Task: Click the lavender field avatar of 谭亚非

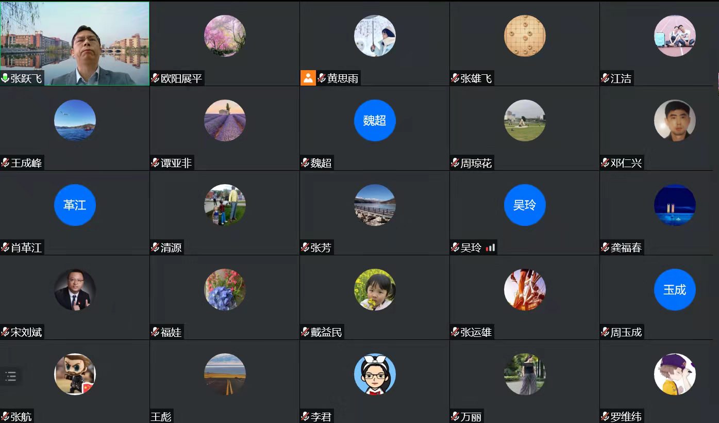Action: 225,121
